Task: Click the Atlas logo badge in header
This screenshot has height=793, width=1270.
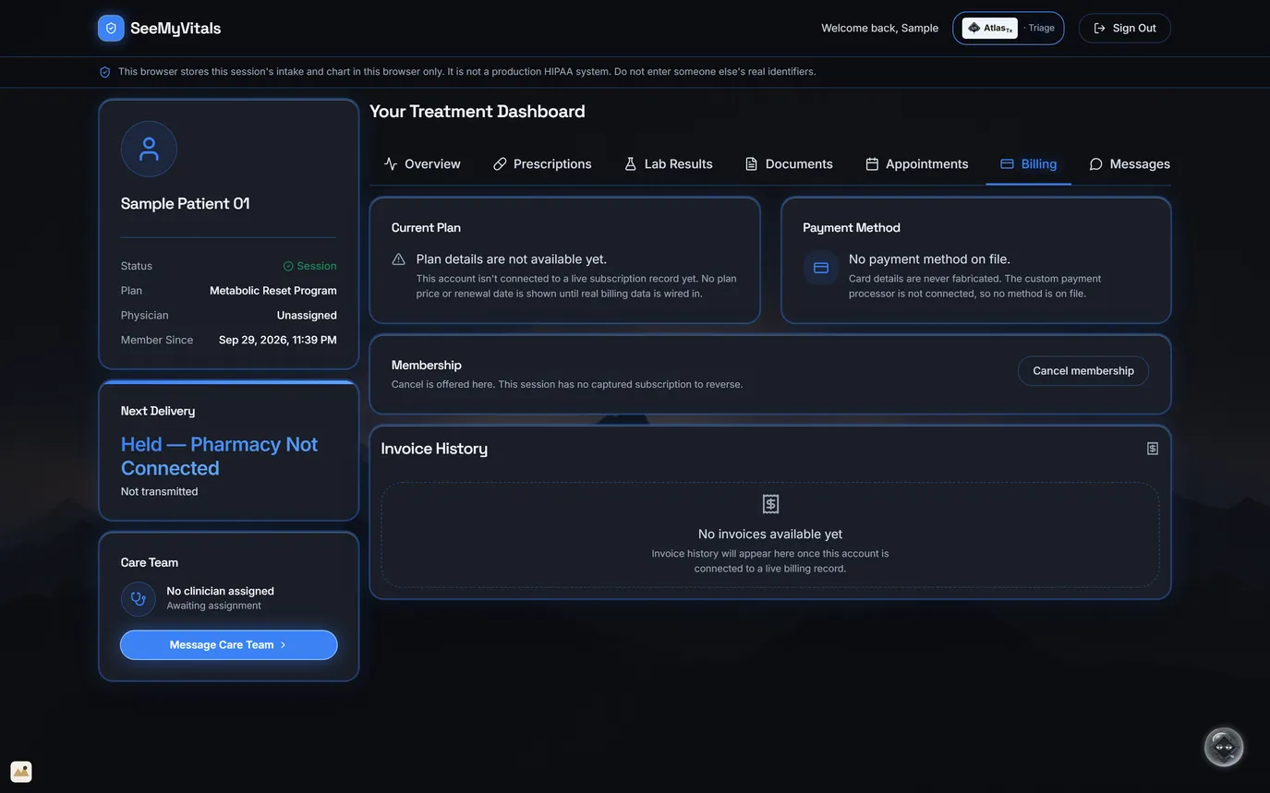Action: tap(990, 28)
